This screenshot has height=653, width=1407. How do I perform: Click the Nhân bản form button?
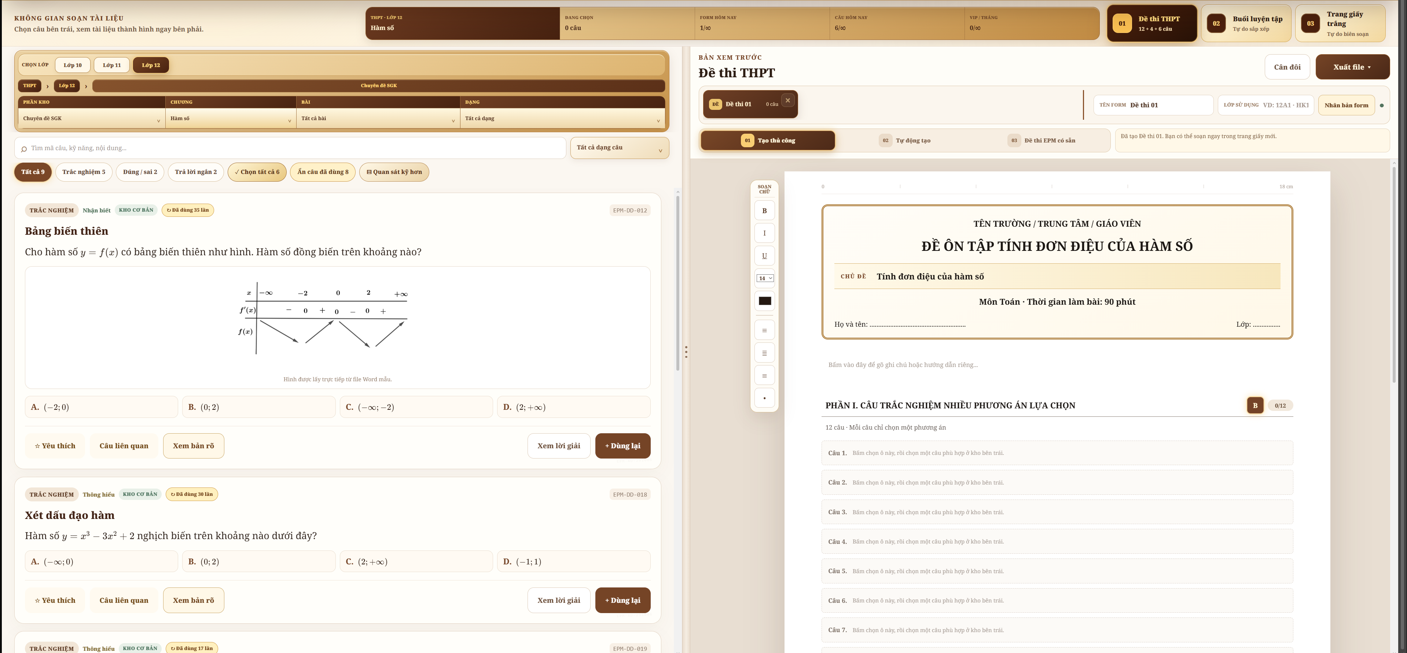[x=1346, y=105]
